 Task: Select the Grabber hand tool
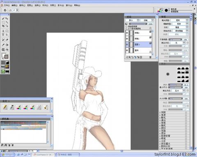[7, 50]
